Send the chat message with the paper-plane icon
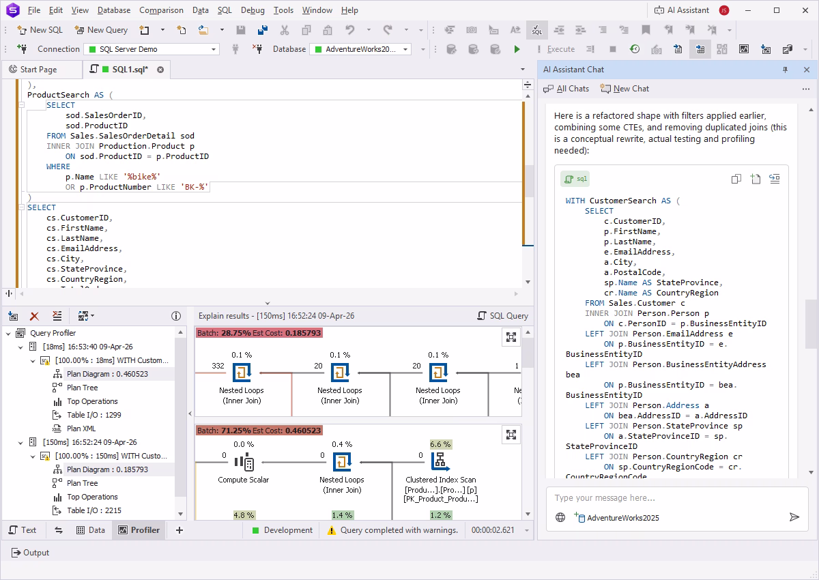This screenshot has width=819, height=580. (x=794, y=517)
